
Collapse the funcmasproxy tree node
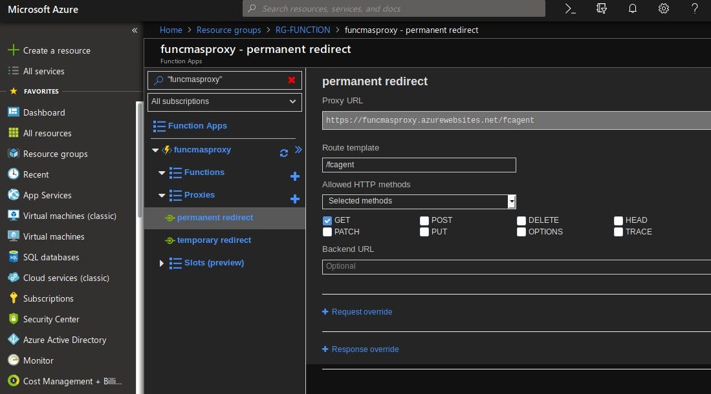pos(155,150)
